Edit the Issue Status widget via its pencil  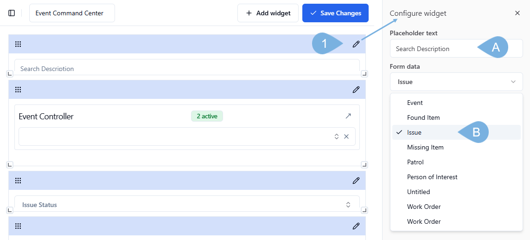tap(356, 181)
